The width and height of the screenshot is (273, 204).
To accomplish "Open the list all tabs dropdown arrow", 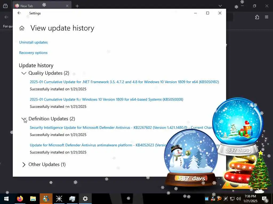I will [x=220, y=6].
